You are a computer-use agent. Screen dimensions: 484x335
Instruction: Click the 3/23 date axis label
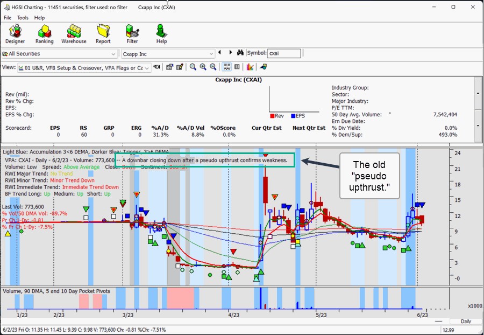[x=128, y=315]
